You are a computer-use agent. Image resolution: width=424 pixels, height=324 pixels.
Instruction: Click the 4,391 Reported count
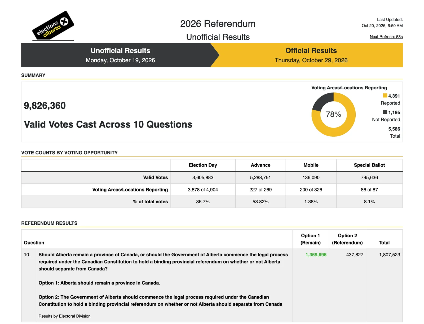[x=394, y=96]
